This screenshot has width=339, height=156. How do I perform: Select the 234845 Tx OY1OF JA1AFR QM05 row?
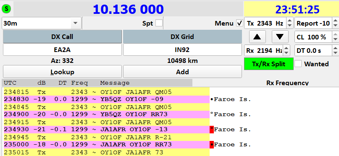(x=106, y=107)
